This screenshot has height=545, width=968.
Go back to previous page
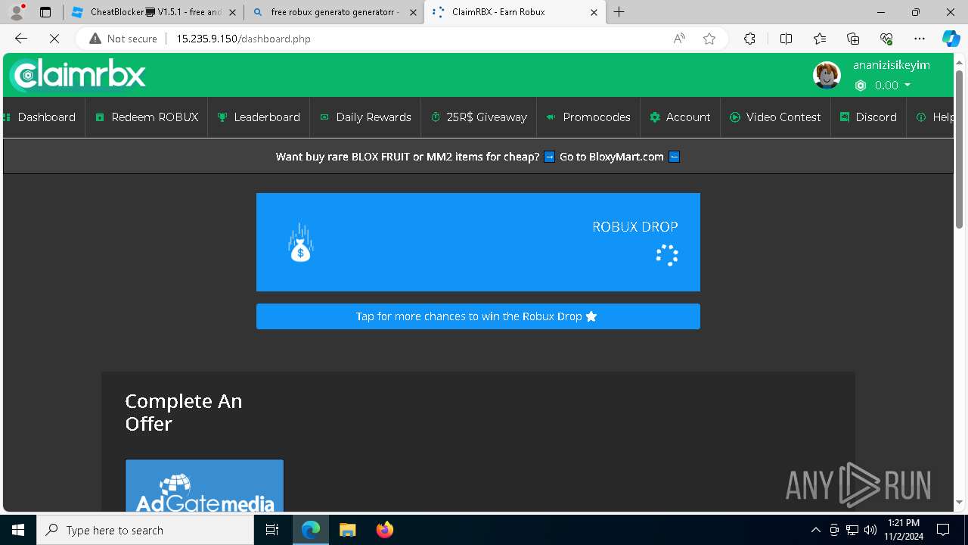click(21, 39)
